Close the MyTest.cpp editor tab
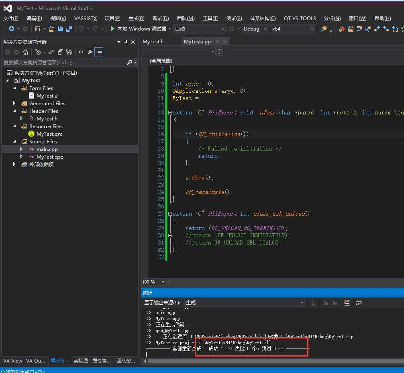The width and height of the screenshot is (404, 373). [225, 41]
